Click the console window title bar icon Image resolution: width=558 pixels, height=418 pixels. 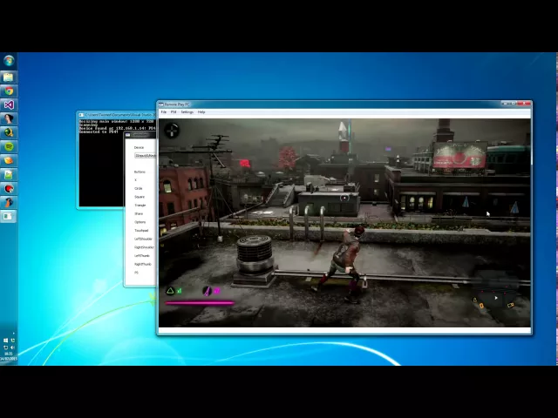coord(81,115)
